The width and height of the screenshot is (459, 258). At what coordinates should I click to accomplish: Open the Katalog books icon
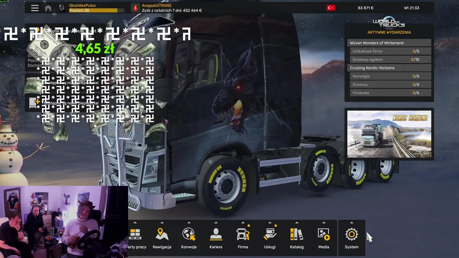[297, 235]
